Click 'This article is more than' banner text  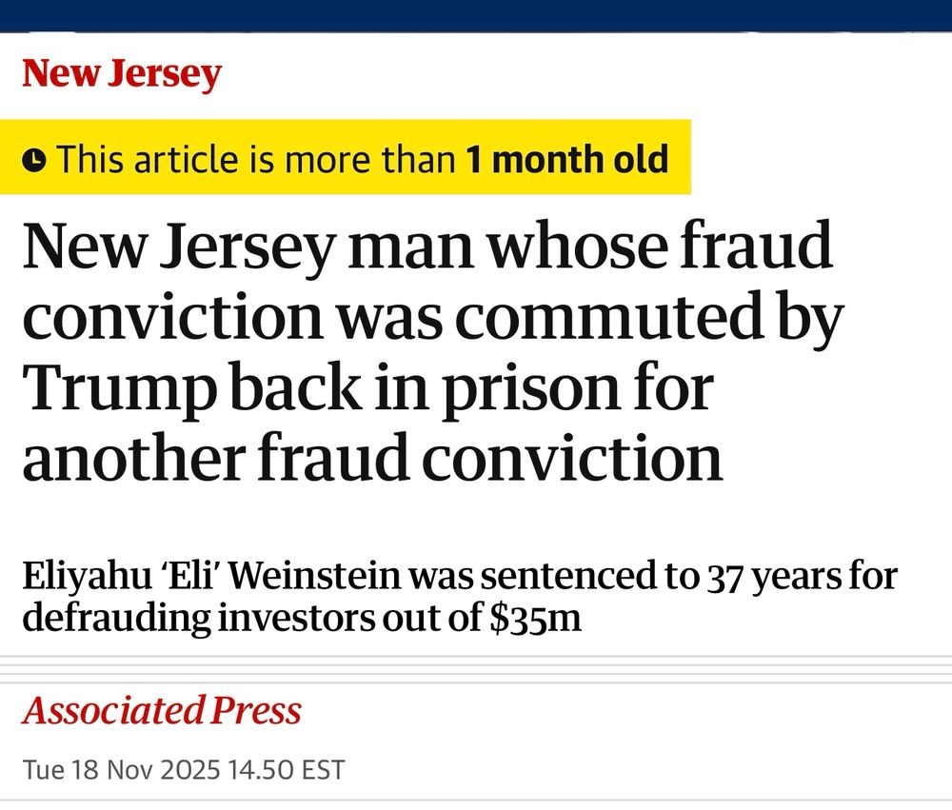point(257,158)
